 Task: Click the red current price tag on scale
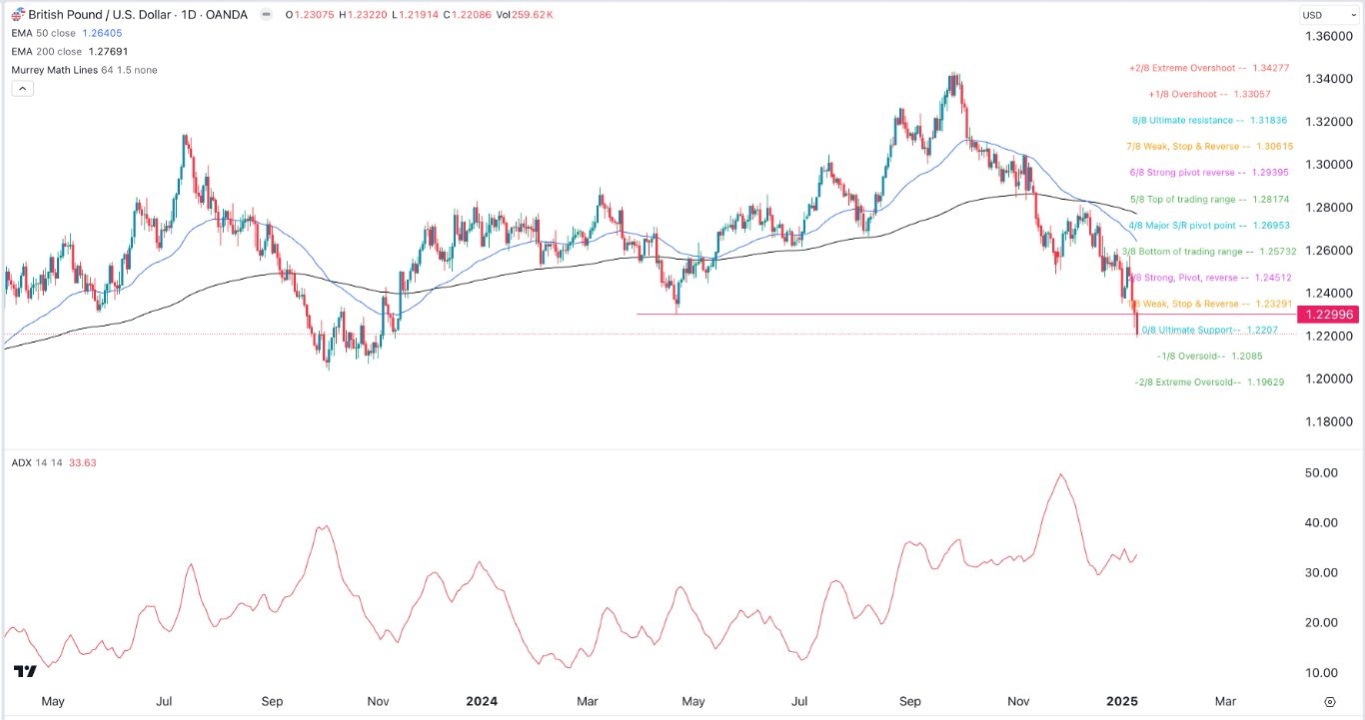[1329, 315]
